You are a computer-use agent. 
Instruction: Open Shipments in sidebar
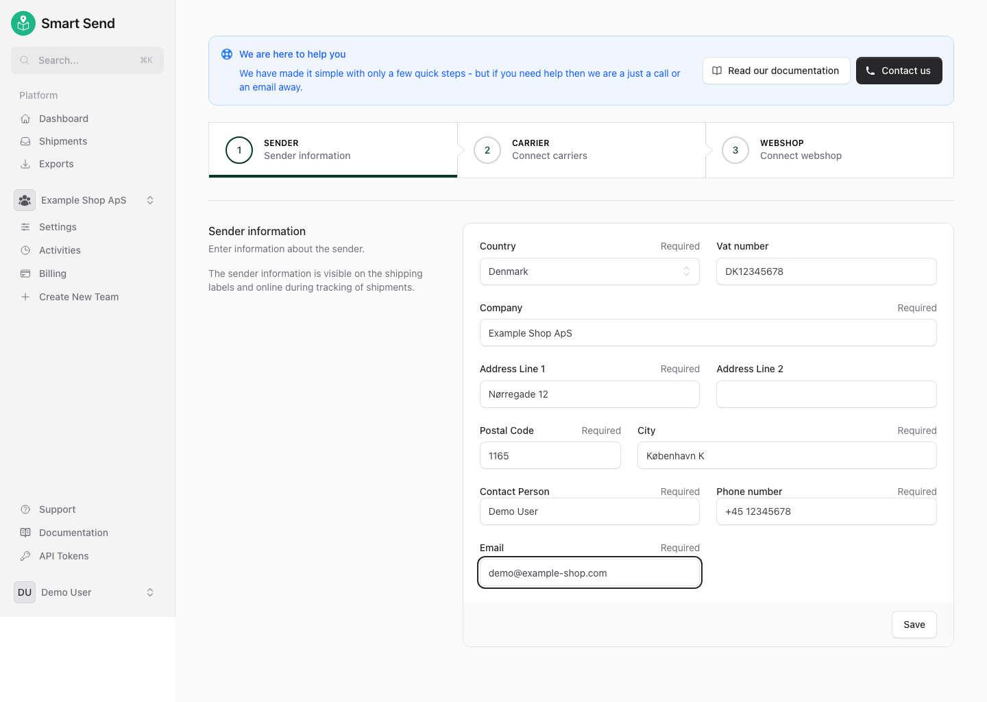point(88,141)
